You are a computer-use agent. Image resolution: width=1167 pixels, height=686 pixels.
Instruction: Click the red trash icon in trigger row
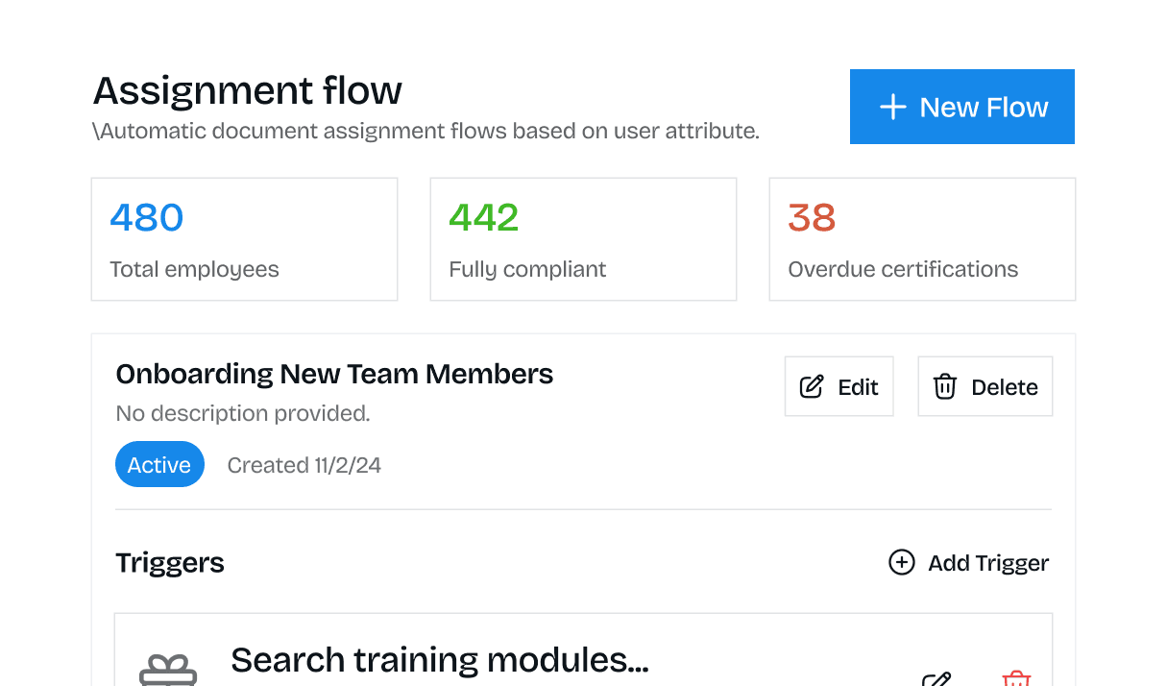pos(1016,678)
